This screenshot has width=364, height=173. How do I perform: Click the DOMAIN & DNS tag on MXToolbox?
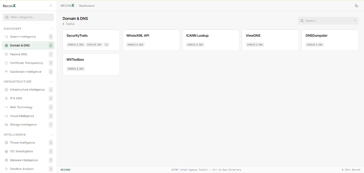click(76, 69)
